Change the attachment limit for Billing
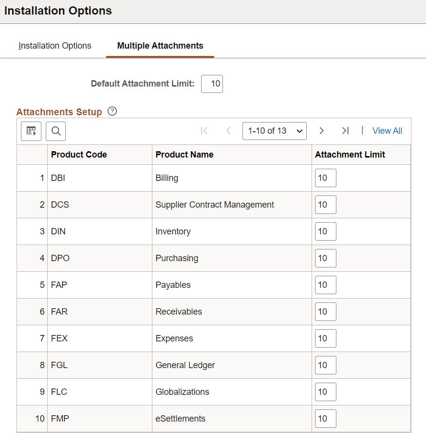 pos(325,177)
